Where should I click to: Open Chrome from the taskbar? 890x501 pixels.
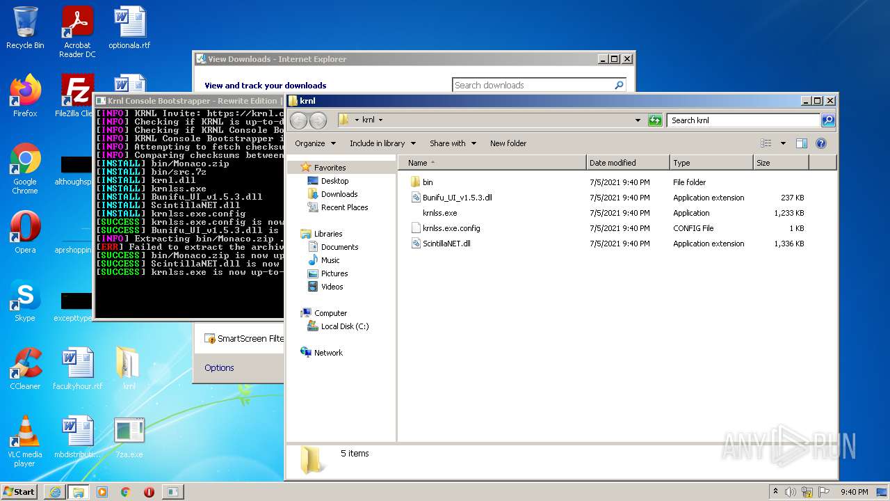[x=125, y=492]
